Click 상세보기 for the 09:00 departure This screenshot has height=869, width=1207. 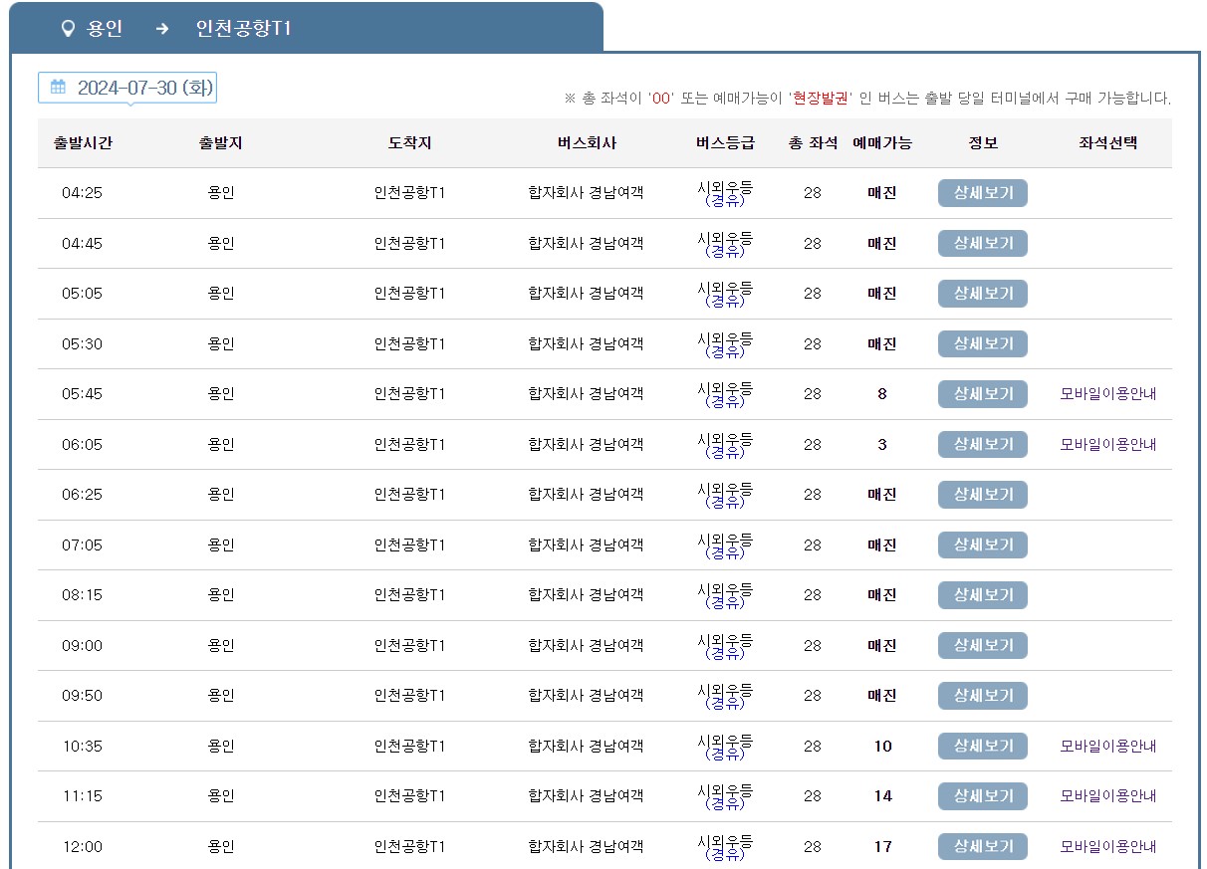tap(982, 645)
